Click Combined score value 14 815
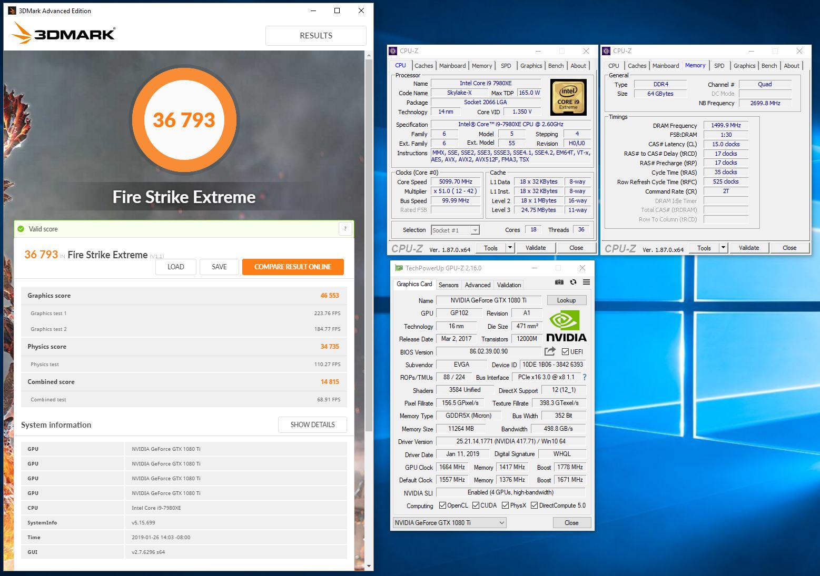820x576 pixels. click(330, 382)
